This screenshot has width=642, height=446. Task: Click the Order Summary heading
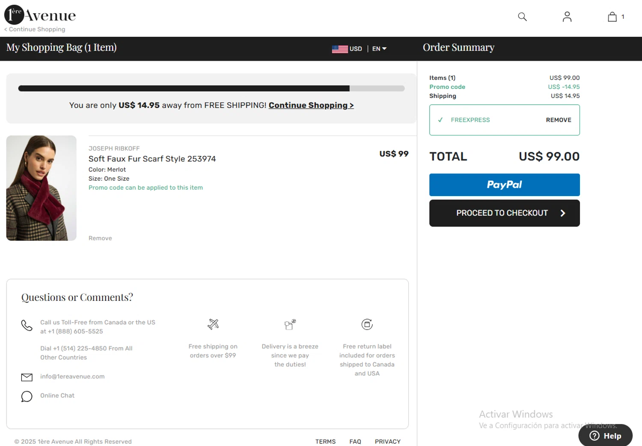458,47
